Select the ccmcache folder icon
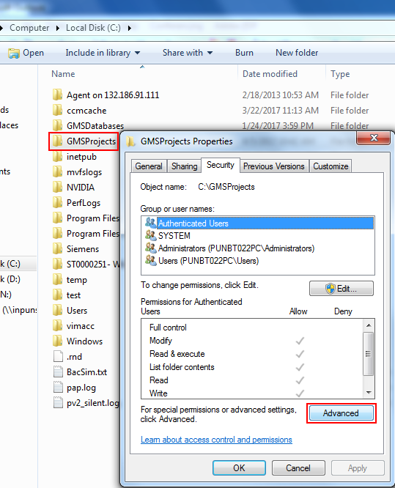 coord(57,111)
